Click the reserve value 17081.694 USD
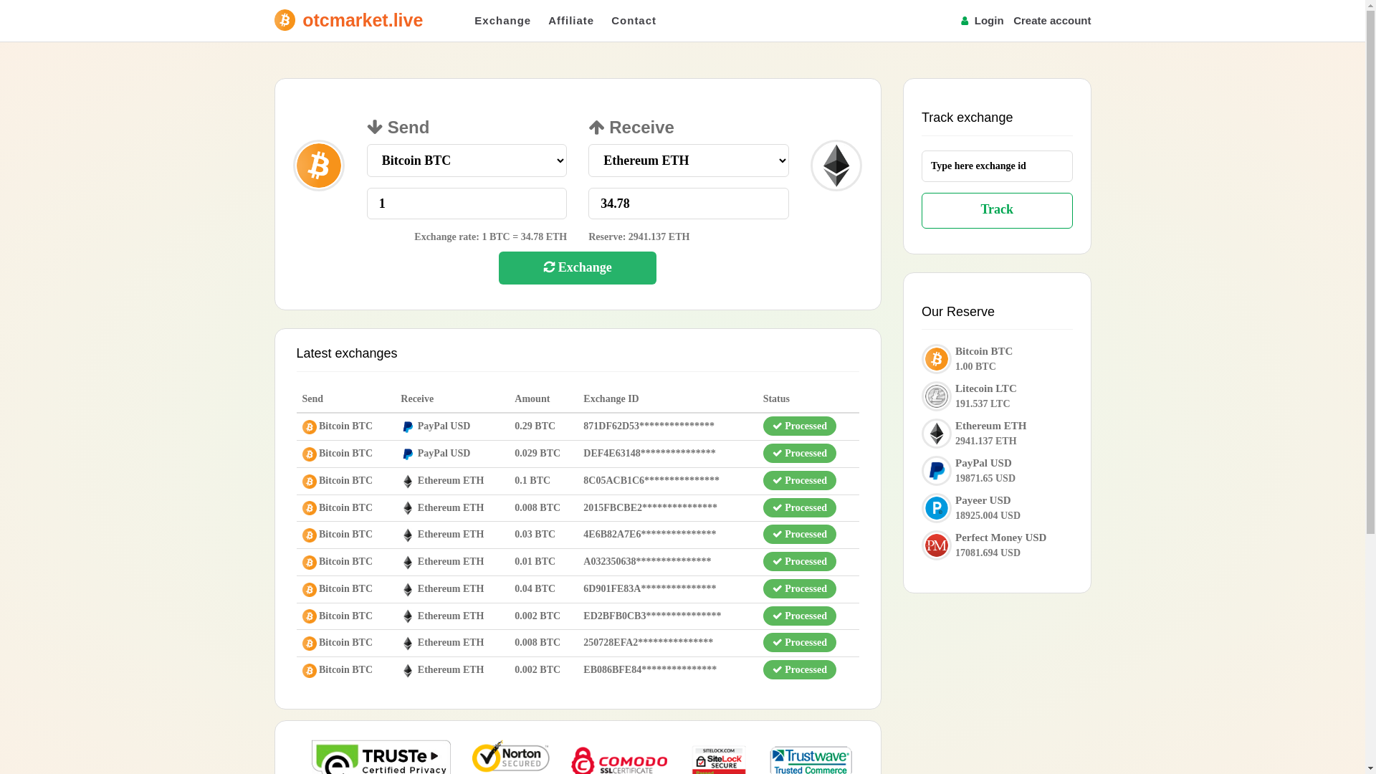The height and width of the screenshot is (774, 1376). (988, 553)
